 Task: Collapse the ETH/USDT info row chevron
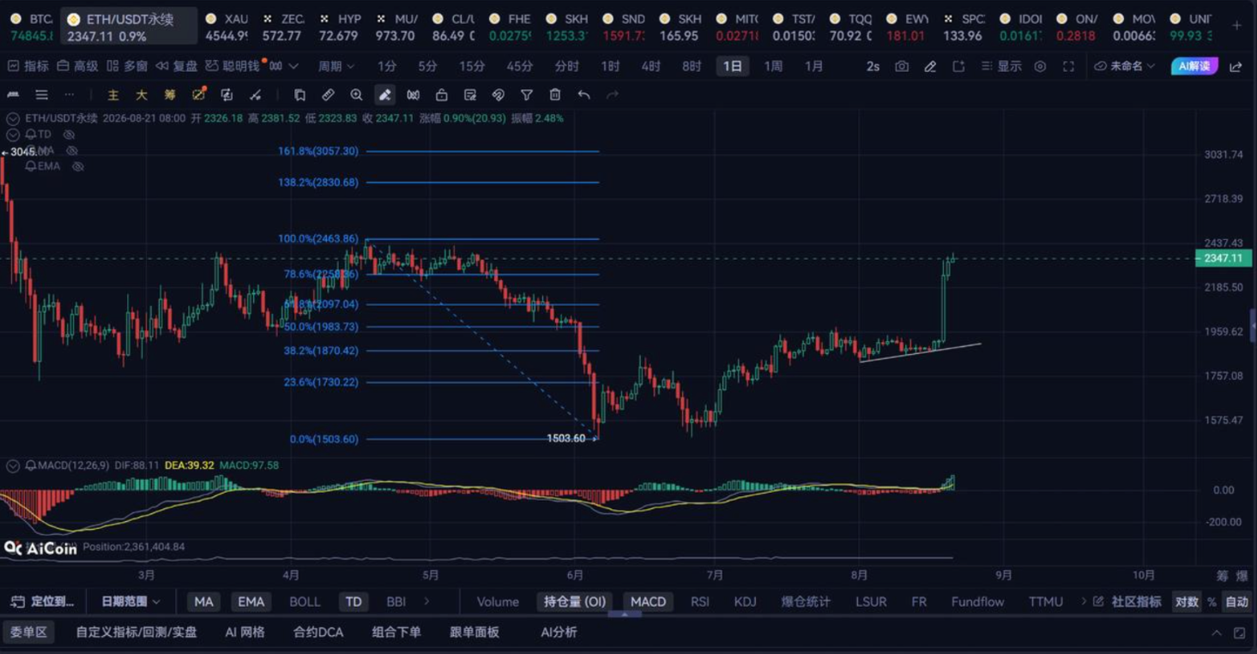coord(13,118)
